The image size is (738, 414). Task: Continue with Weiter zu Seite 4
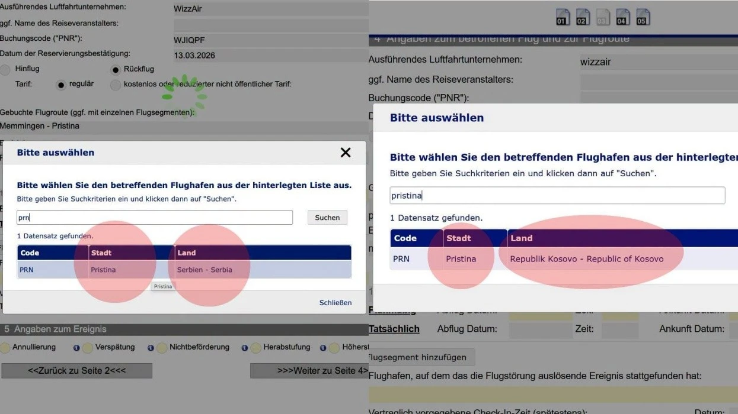point(309,371)
